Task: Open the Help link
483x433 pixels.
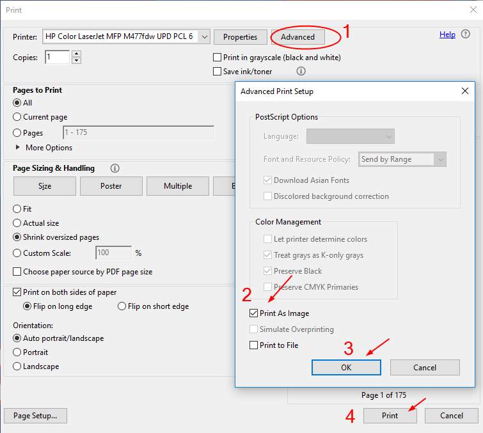Action: coord(447,35)
